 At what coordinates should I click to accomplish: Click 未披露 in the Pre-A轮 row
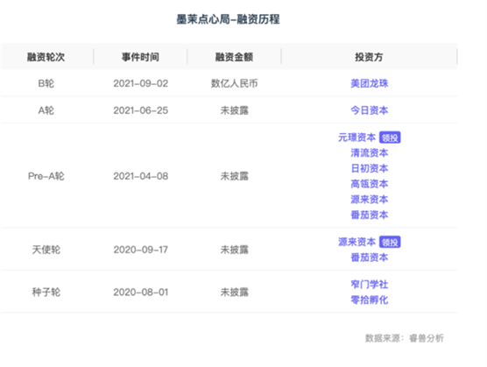234,176
